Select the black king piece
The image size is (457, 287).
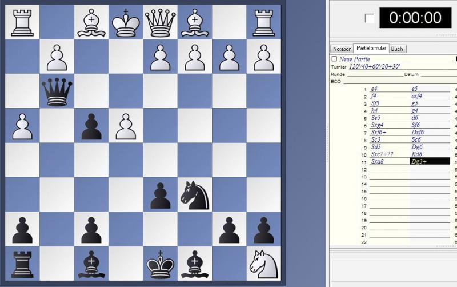[161, 264]
